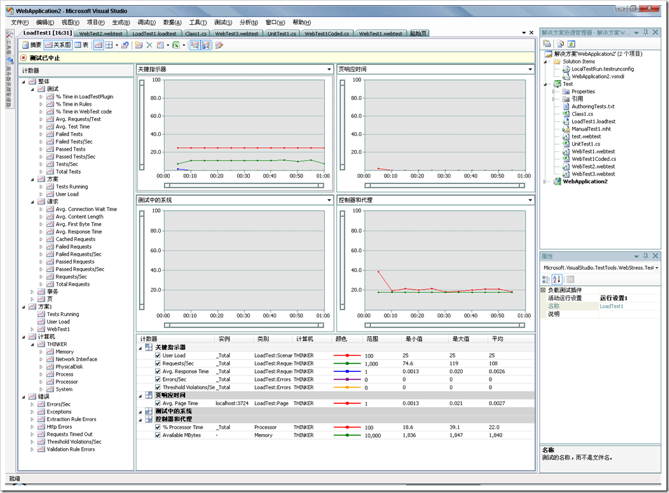The height and width of the screenshot is (493, 669).
Task: Open the Excel export dropdown arrow
Action: (x=184, y=45)
